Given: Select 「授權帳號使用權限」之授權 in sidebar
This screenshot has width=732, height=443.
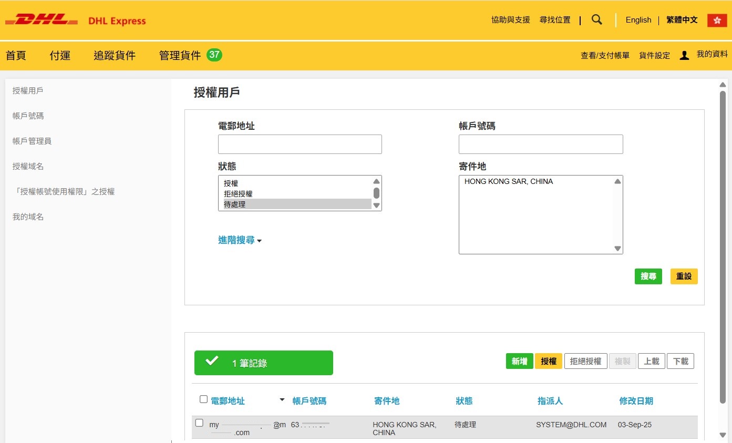Looking at the screenshot, I should pyautogui.click(x=64, y=191).
